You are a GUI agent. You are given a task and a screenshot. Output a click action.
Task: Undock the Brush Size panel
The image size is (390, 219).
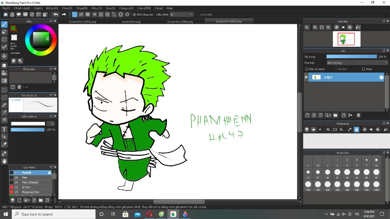point(384,152)
